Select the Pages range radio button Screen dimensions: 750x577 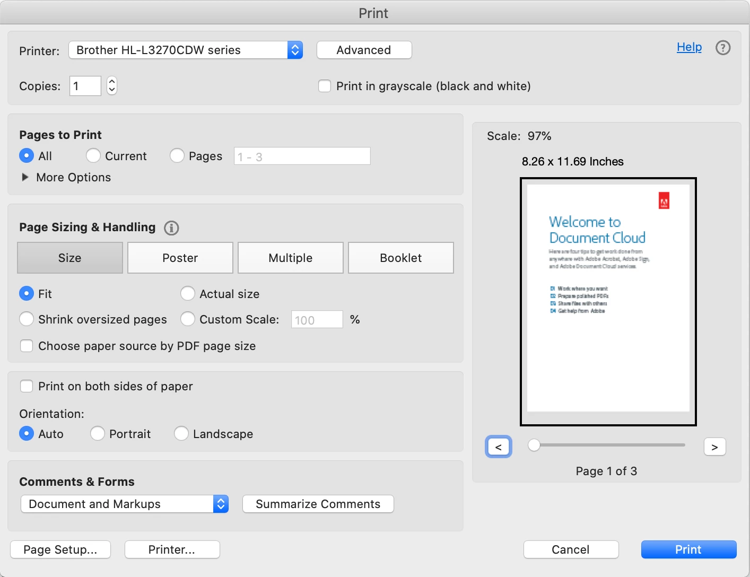tap(177, 155)
